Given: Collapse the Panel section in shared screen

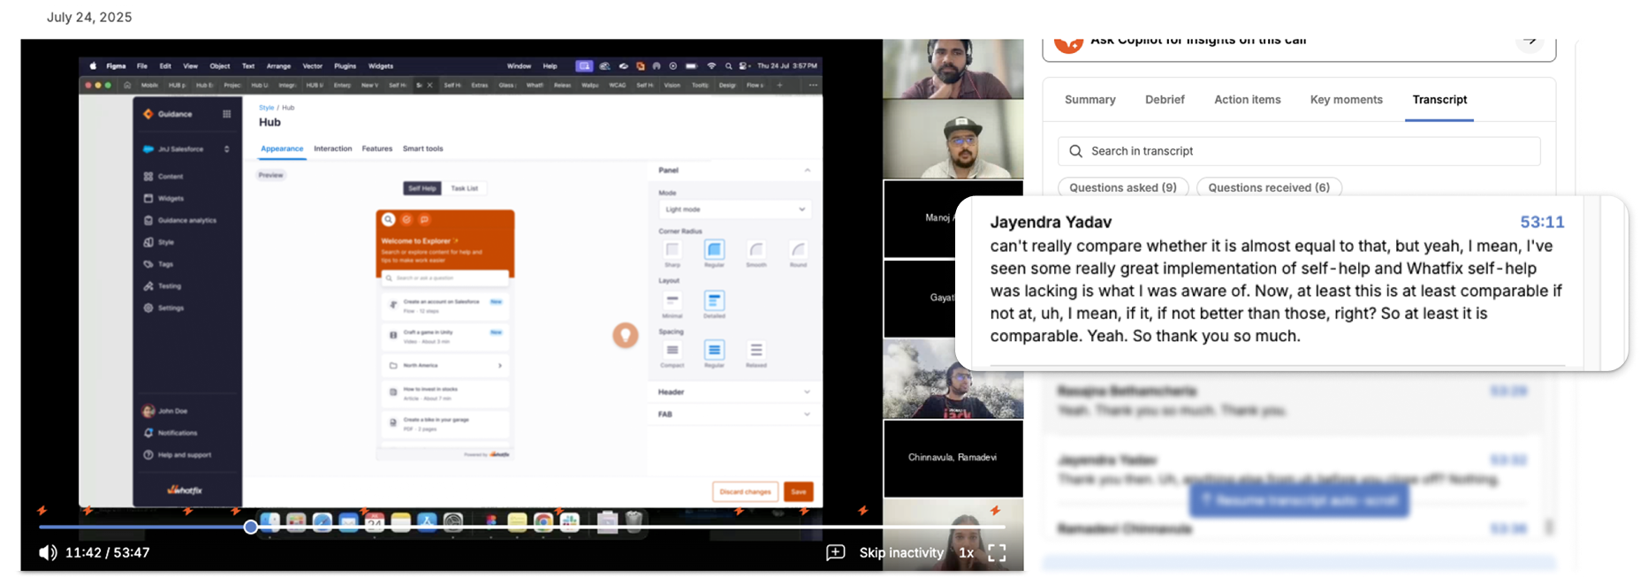Looking at the screenshot, I should click(x=807, y=170).
